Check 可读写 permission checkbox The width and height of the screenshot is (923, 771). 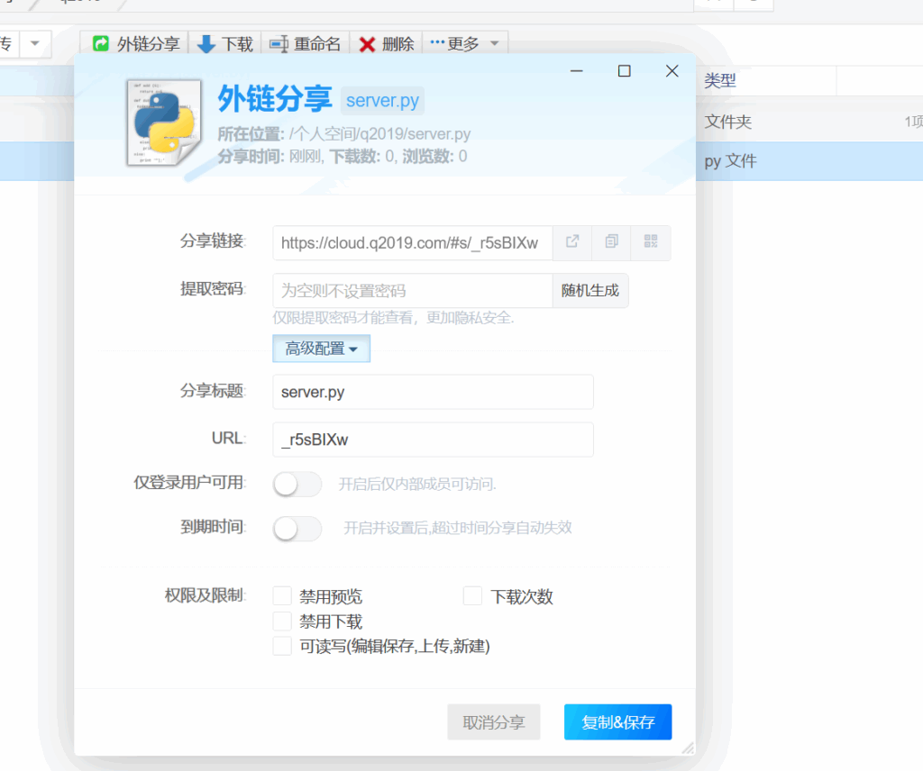(283, 646)
